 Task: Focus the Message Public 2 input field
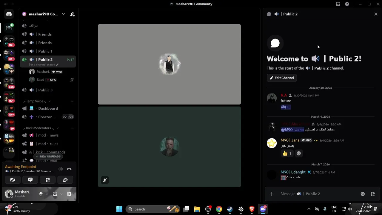coord(318,194)
